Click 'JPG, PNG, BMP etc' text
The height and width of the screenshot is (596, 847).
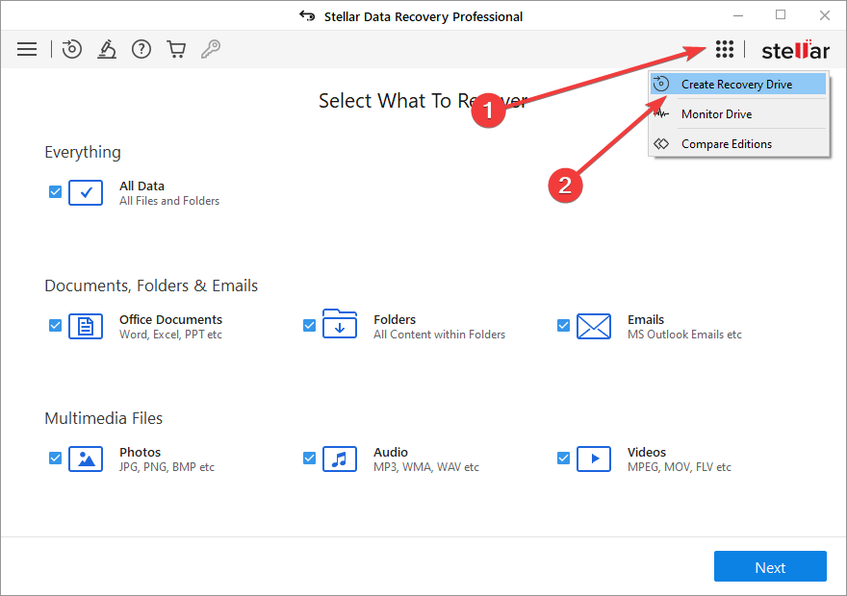point(167,467)
